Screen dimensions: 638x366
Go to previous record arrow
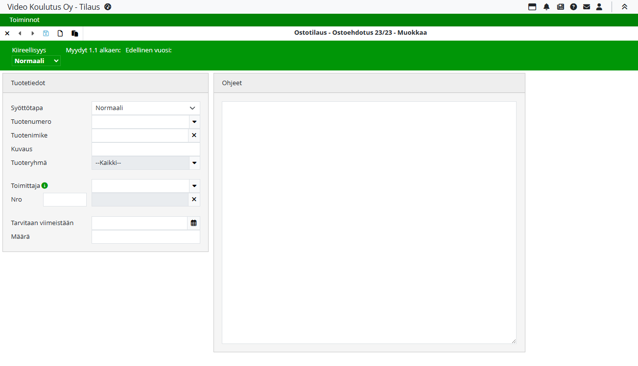(x=20, y=33)
